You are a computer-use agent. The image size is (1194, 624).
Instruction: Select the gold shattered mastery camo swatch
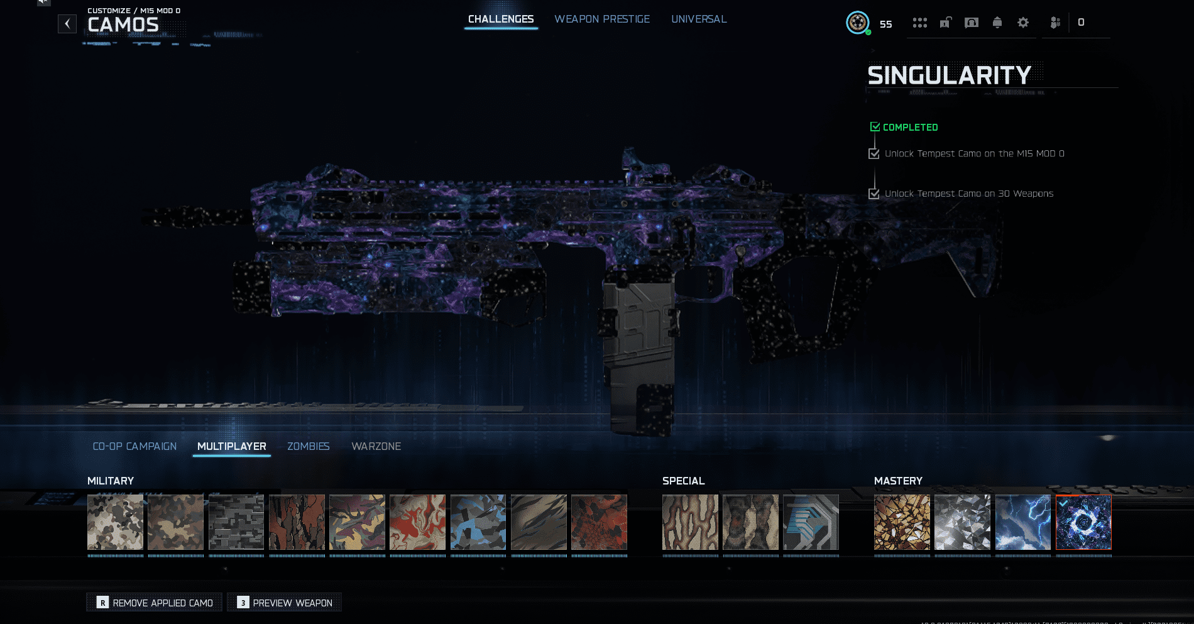tap(902, 522)
